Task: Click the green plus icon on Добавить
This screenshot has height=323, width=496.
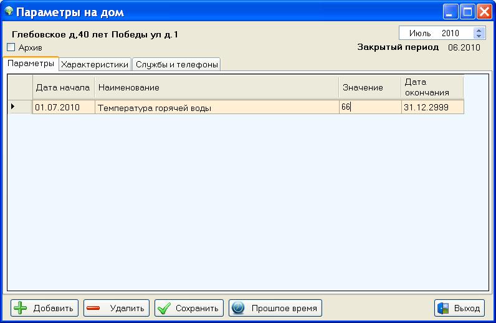Action: [21, 308]
